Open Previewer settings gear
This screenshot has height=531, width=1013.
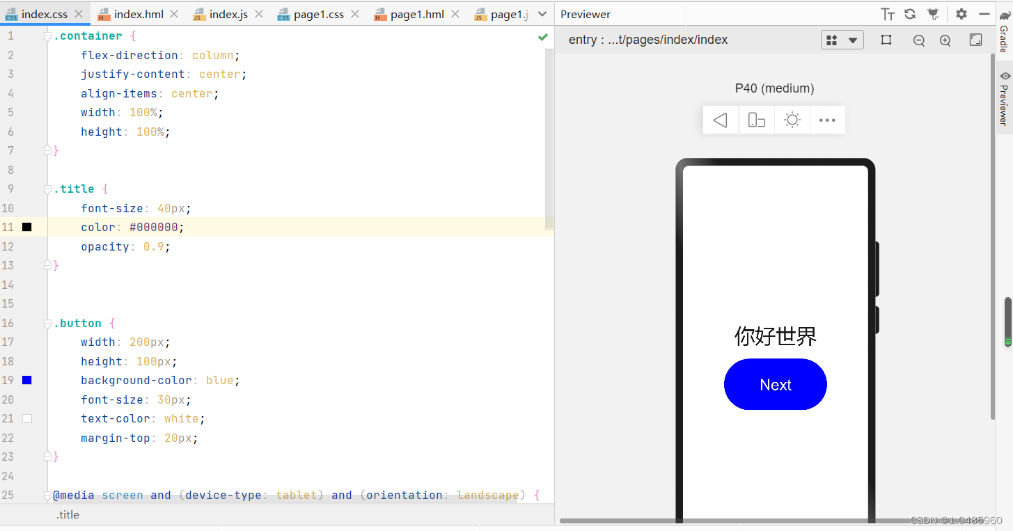point(961,14)
